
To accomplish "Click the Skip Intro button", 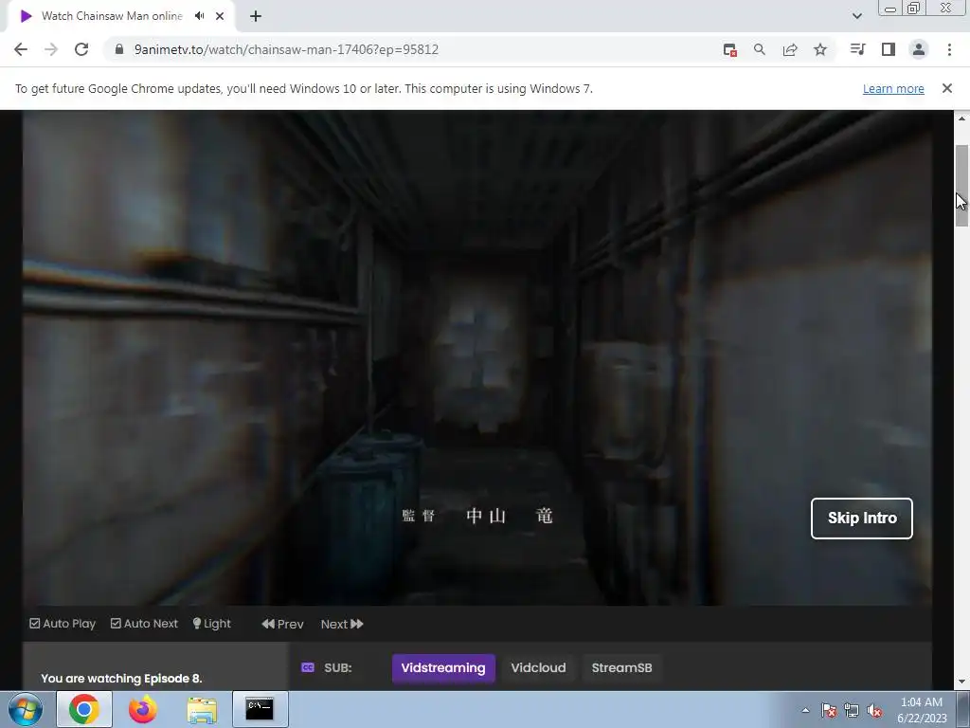I will coord(862,519).
